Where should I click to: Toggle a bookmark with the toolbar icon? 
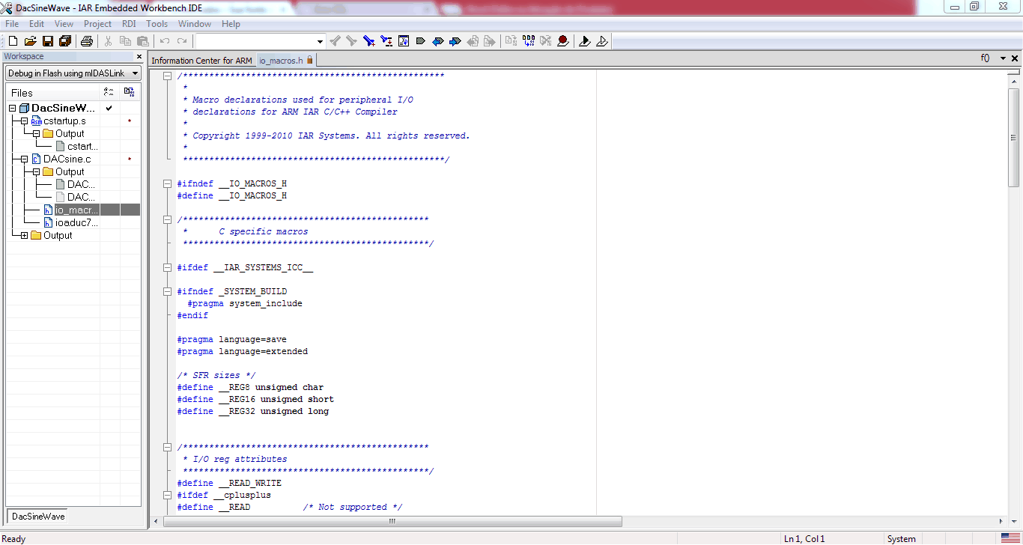(x=420, y=41)
